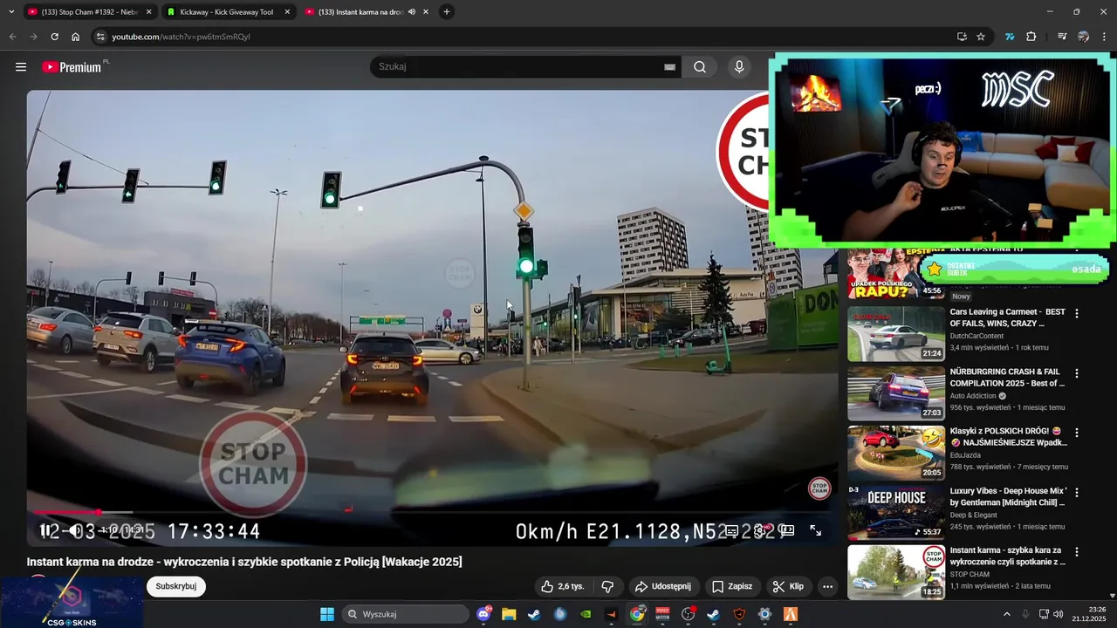
Task: Click the Stop Cham channel watermark in the player
Action: click(x=819, y=488)
